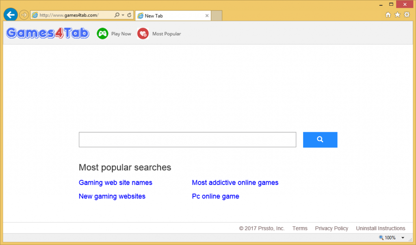Image resolution: width=416 pixels, height=245 pixels.
Task: Open the 100% zoom level dropdown arrow
Action: [403, 238]
